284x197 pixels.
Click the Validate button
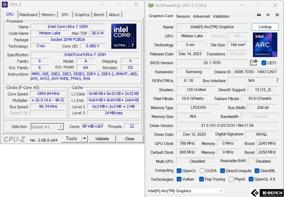click(102, 139)
